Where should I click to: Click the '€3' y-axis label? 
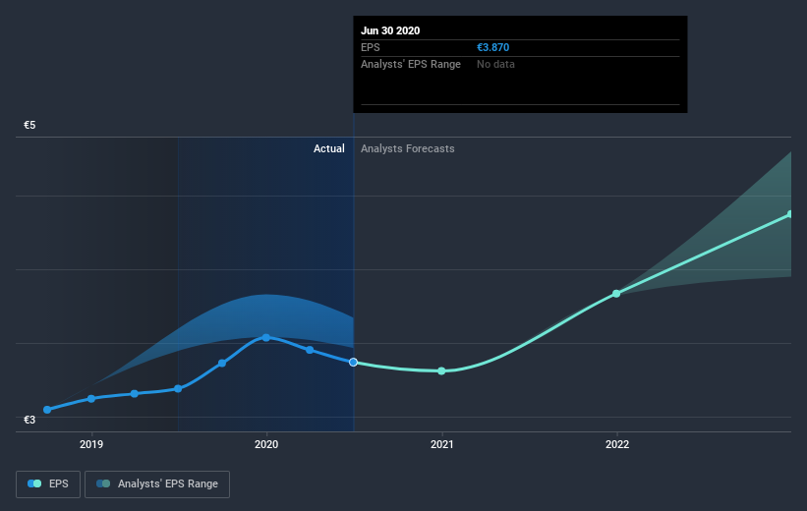pyautogui.click(x=29, y=420)
